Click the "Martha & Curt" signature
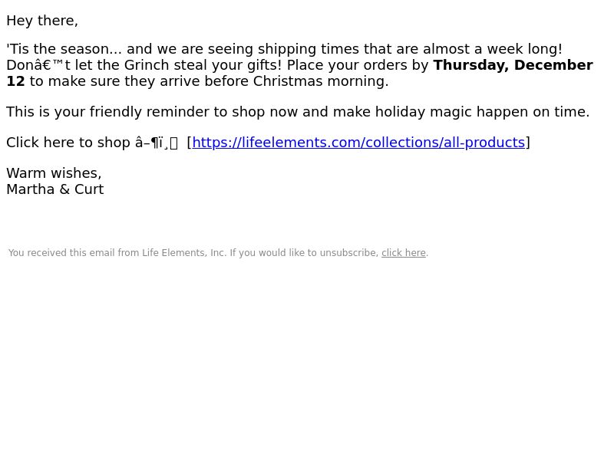The height and width of the screenshot is (460, 614). point(55,189)
